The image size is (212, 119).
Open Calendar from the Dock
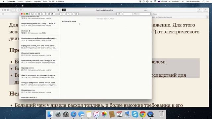point(119,114)
